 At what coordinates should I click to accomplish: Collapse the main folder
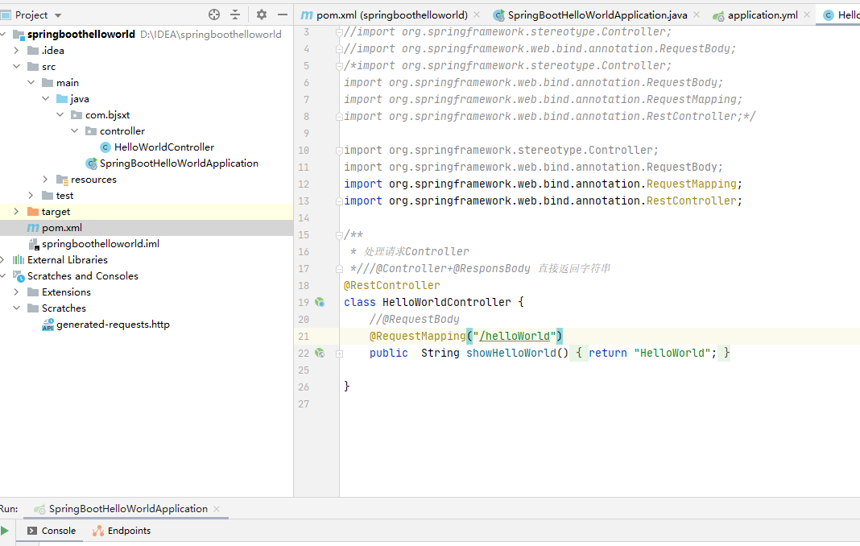31,83
